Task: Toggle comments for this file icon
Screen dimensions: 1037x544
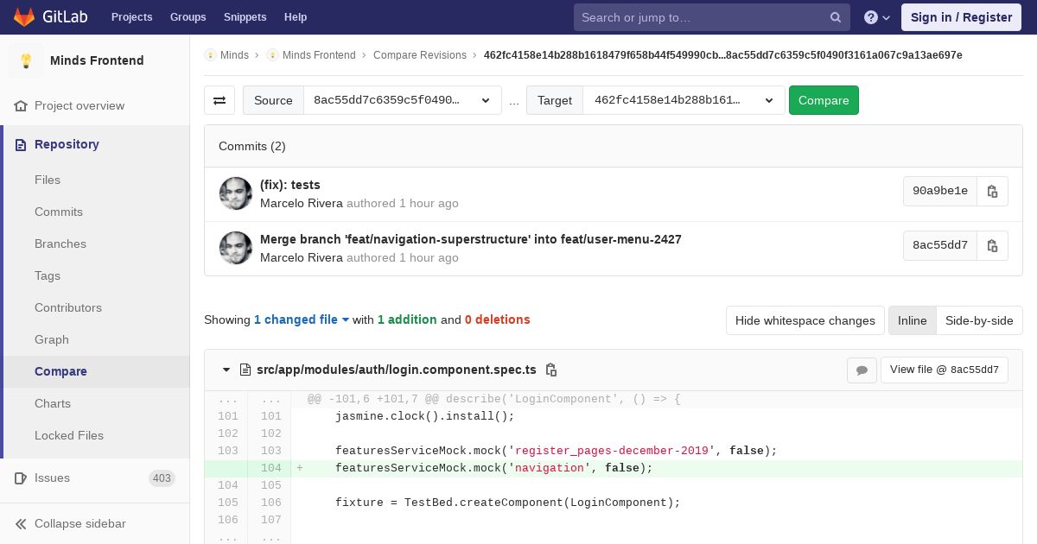Action: pos(862,370)
